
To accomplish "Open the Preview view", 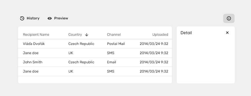I will pyautogui.click(x=58, y=18).
